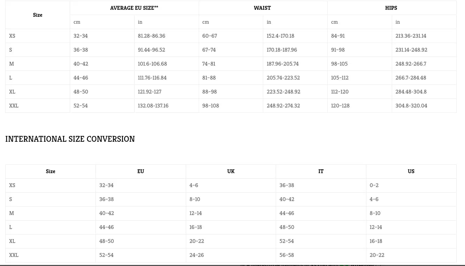The width and height of the screenshot is (465, 266).
Task: Select the UK size 12-14 cell
Action: click(x=196, y=213)
